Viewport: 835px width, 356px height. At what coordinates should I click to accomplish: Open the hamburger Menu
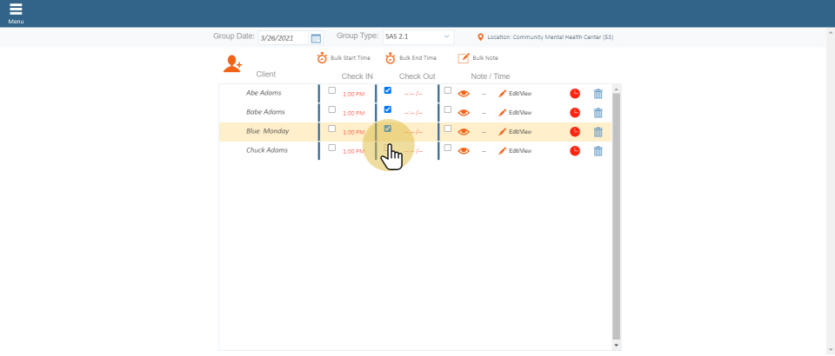(x=16, y=12)
